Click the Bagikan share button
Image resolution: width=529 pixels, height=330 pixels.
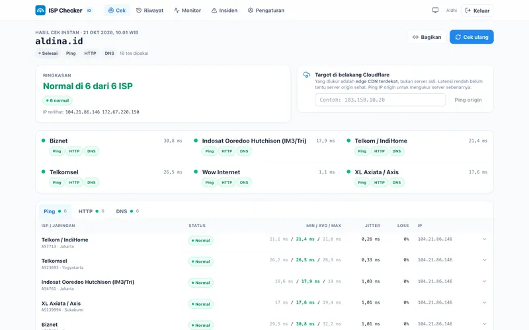tap(427, 37)
